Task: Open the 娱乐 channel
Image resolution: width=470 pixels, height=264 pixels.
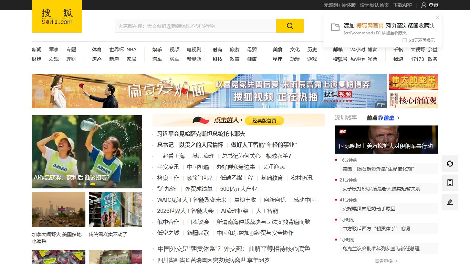Action: pyautogui.click(x=157, y=49)
